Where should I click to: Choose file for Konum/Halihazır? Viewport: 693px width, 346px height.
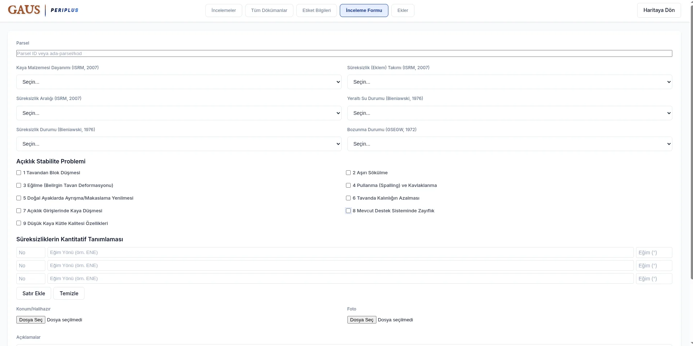pos(31,320)
